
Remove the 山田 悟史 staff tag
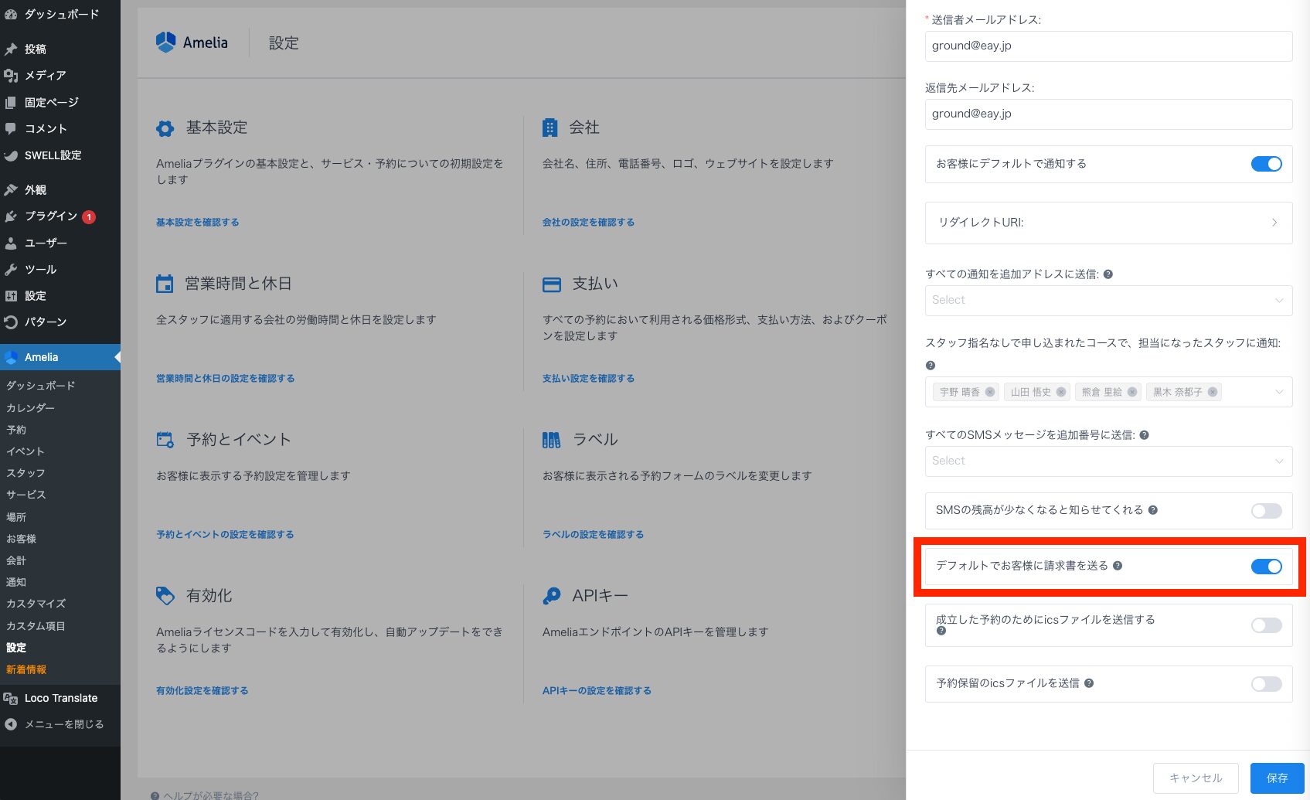pos(1061,392)
